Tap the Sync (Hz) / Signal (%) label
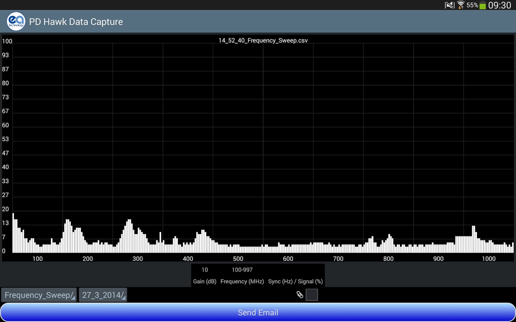This screenshot has height=322, width=516. click(x=296, y=282)
